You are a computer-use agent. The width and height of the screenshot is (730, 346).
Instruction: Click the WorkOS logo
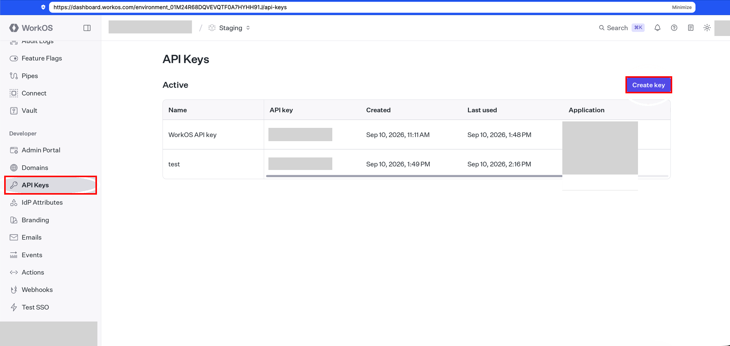31,28
